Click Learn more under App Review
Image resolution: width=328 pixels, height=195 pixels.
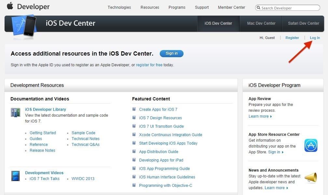point(258,116)
